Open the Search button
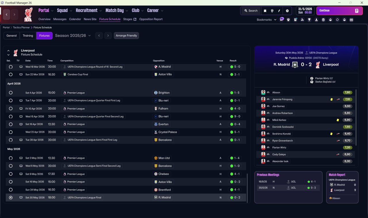Image resolution: width=368 pixels, height=218 pixels. click(251, 11)
